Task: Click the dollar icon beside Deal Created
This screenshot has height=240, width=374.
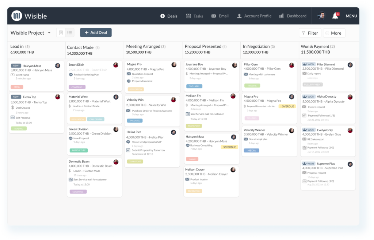Action: pyautogui.click(x=12, y=107)
